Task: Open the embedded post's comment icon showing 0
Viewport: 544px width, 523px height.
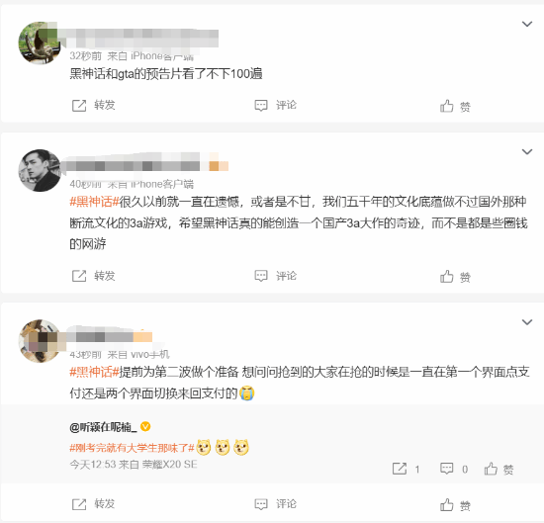Action: tap(454, 469)
